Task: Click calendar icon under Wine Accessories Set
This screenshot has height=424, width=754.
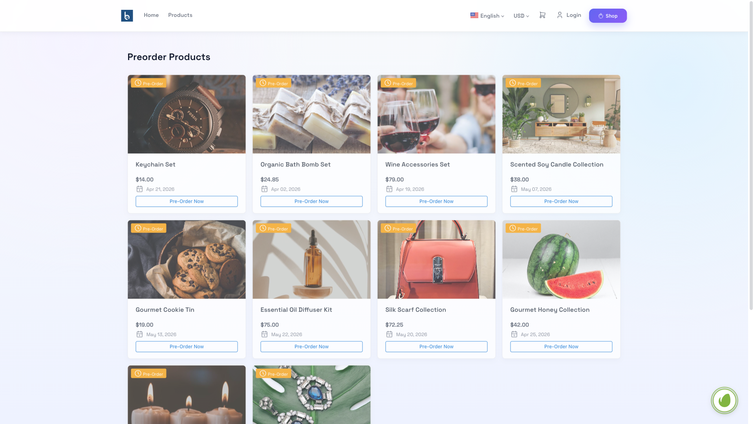Action: pyautogui.click(x=389, y=189)
